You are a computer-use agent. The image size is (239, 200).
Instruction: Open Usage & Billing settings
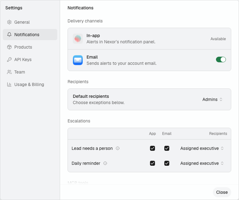point(30,84)
